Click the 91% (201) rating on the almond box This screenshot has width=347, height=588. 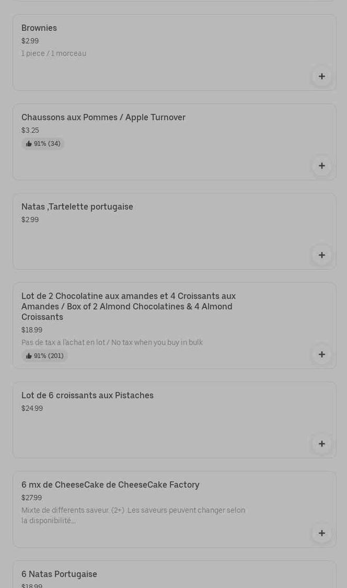point(44,356)
